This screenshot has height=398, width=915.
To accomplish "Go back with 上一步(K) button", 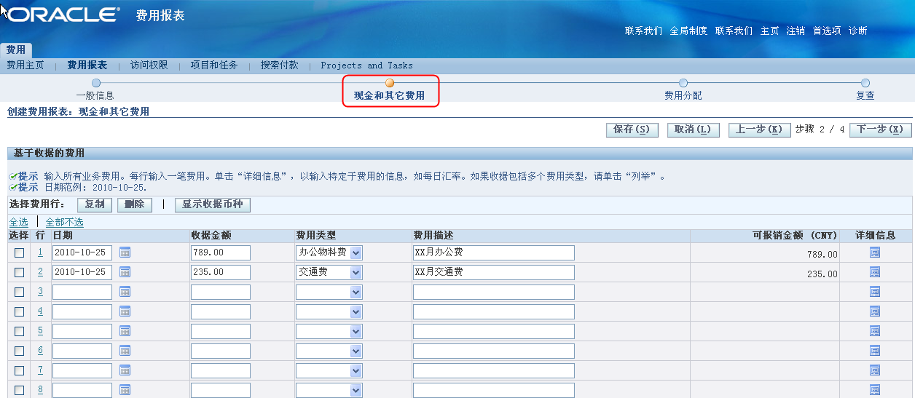I will [x=759, y=130].
